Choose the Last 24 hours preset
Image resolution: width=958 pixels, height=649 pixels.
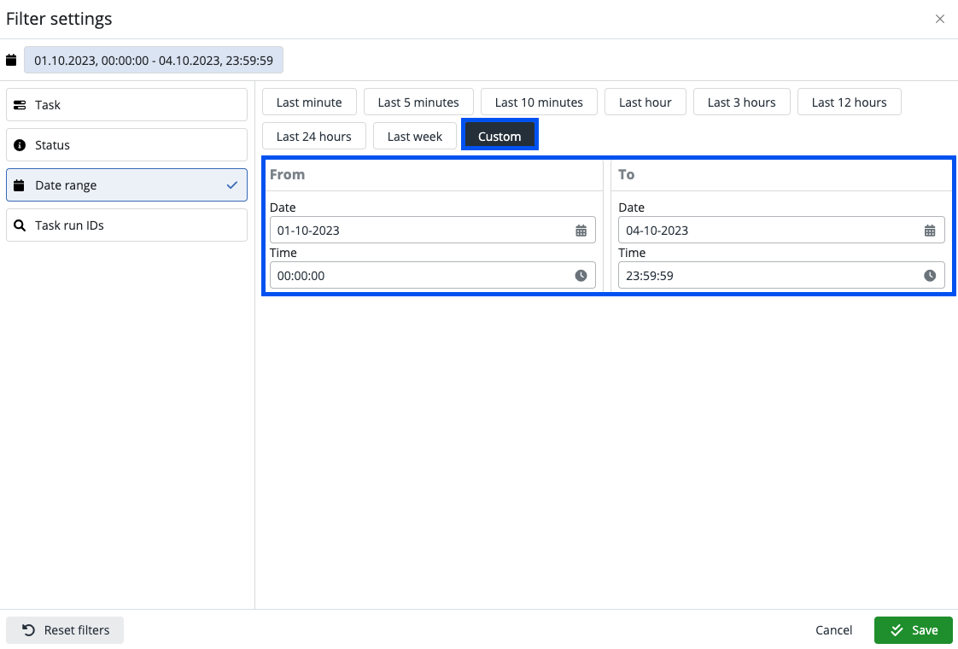pyautogui.click(x=313, y=137)
